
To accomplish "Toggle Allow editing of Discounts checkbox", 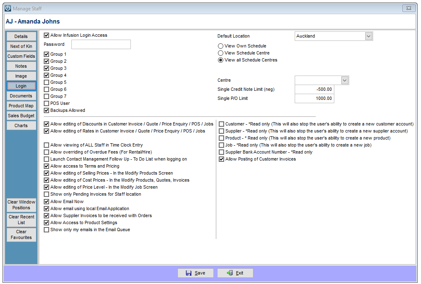I will coord(47,124).
